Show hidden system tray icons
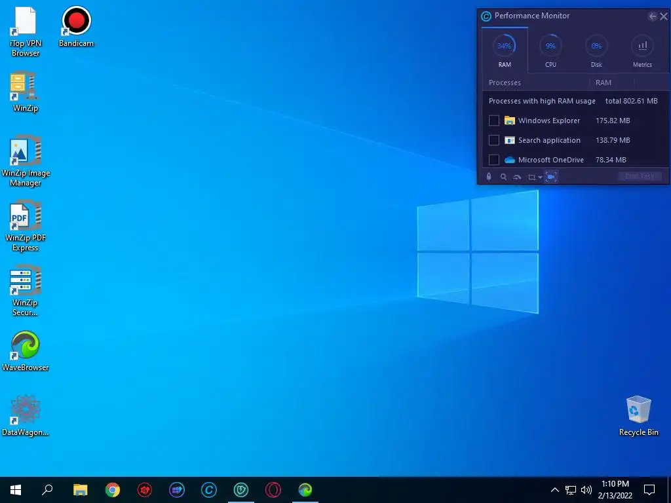 pos(554,490)
